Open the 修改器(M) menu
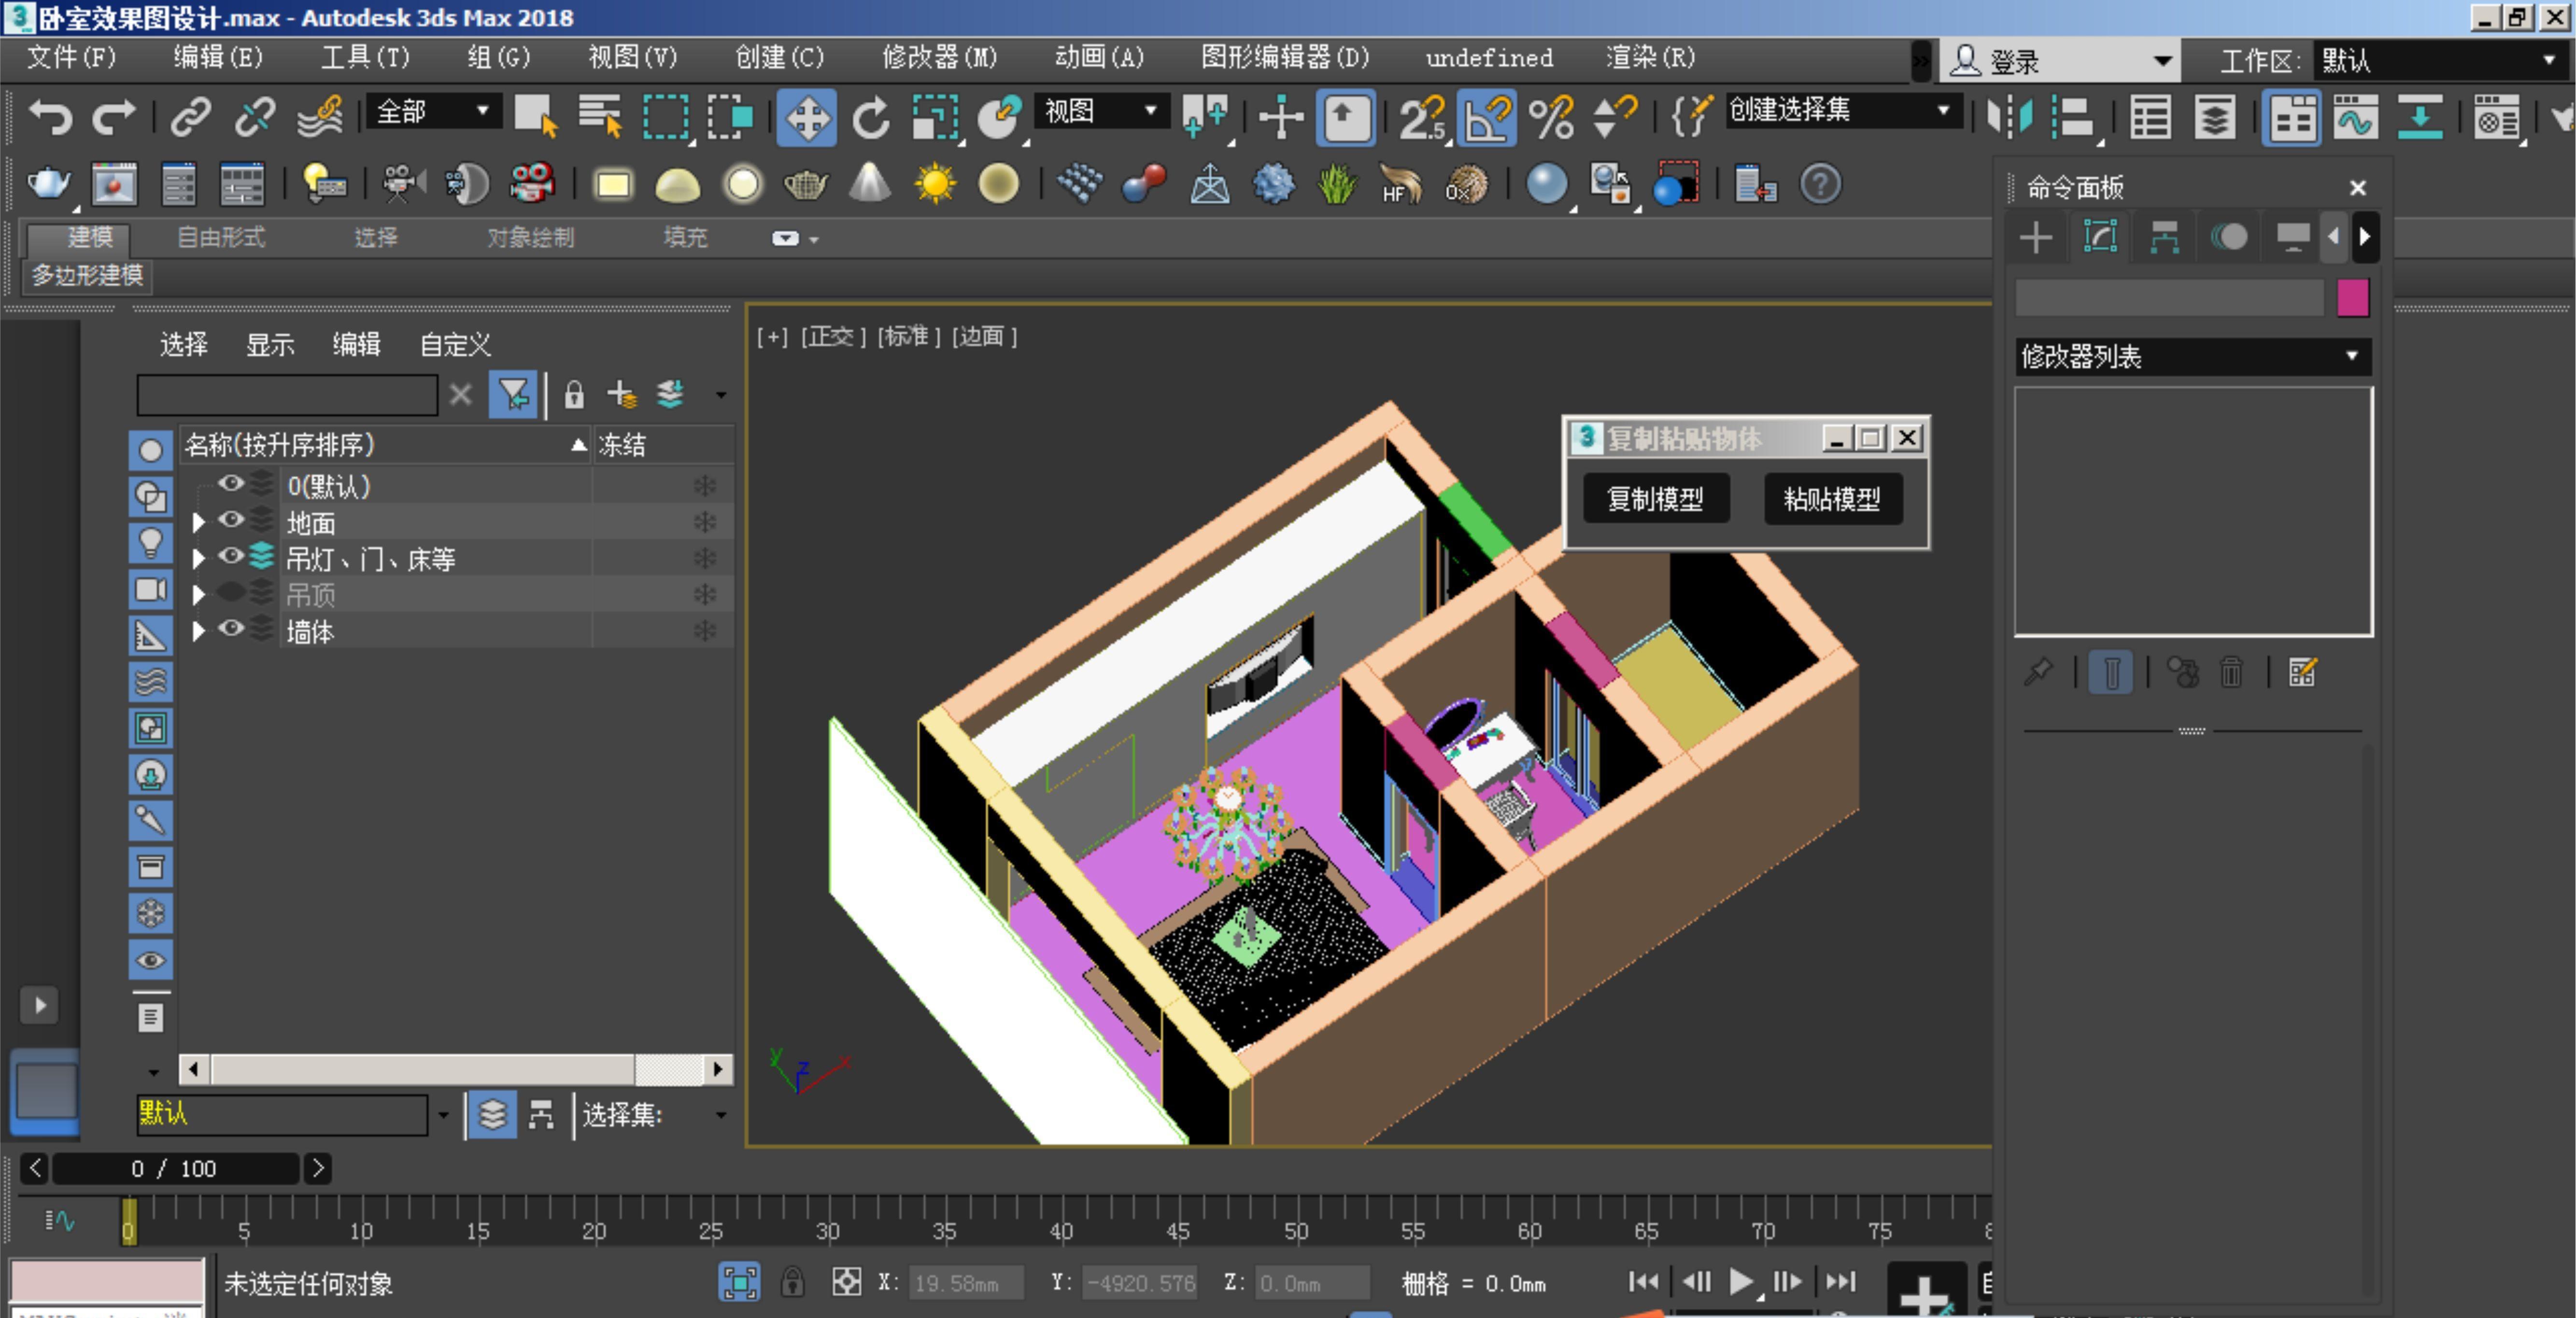The image size is (2576, 1318). pyautogui.click(x=939, y=58)
